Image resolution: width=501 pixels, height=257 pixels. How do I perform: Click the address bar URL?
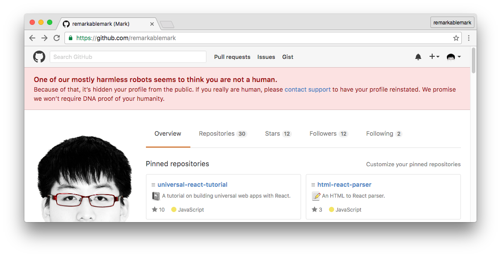tap(126, 38)
